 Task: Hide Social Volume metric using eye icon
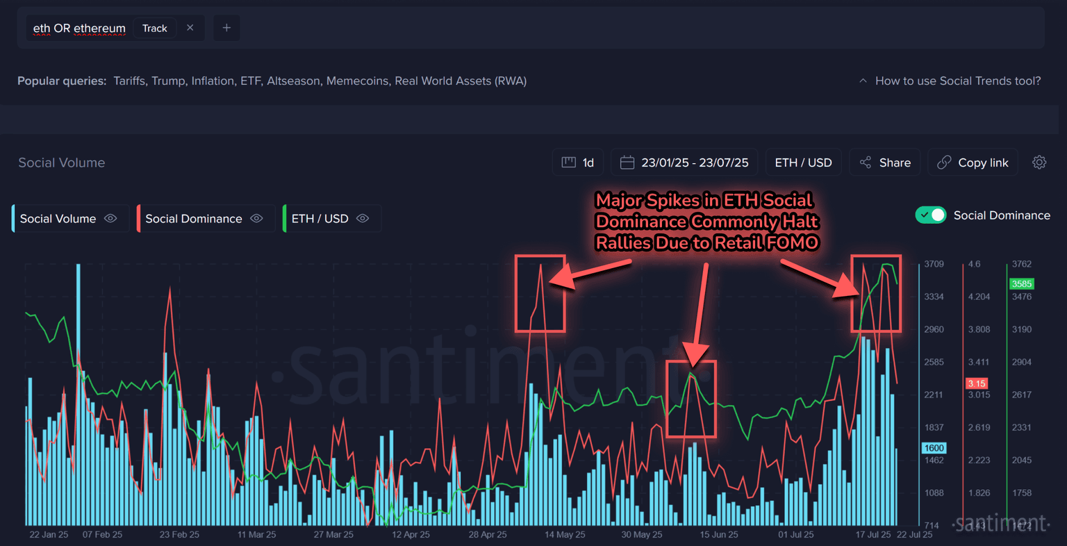point(110,218)
